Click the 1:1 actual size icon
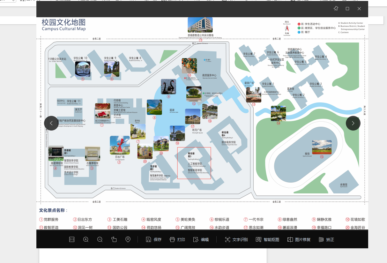 (x=72, y=239)
